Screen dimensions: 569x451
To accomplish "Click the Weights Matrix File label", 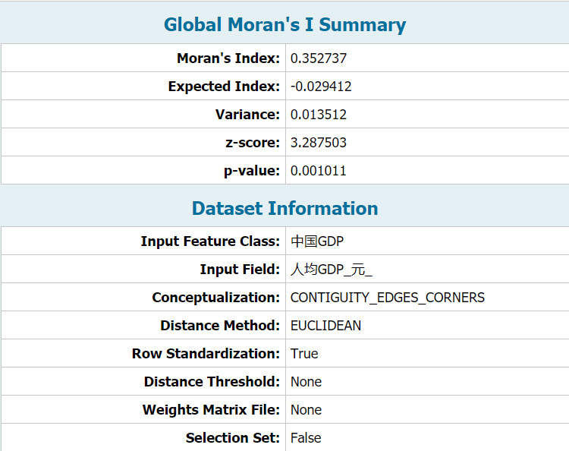I will (x=211, y=410).
